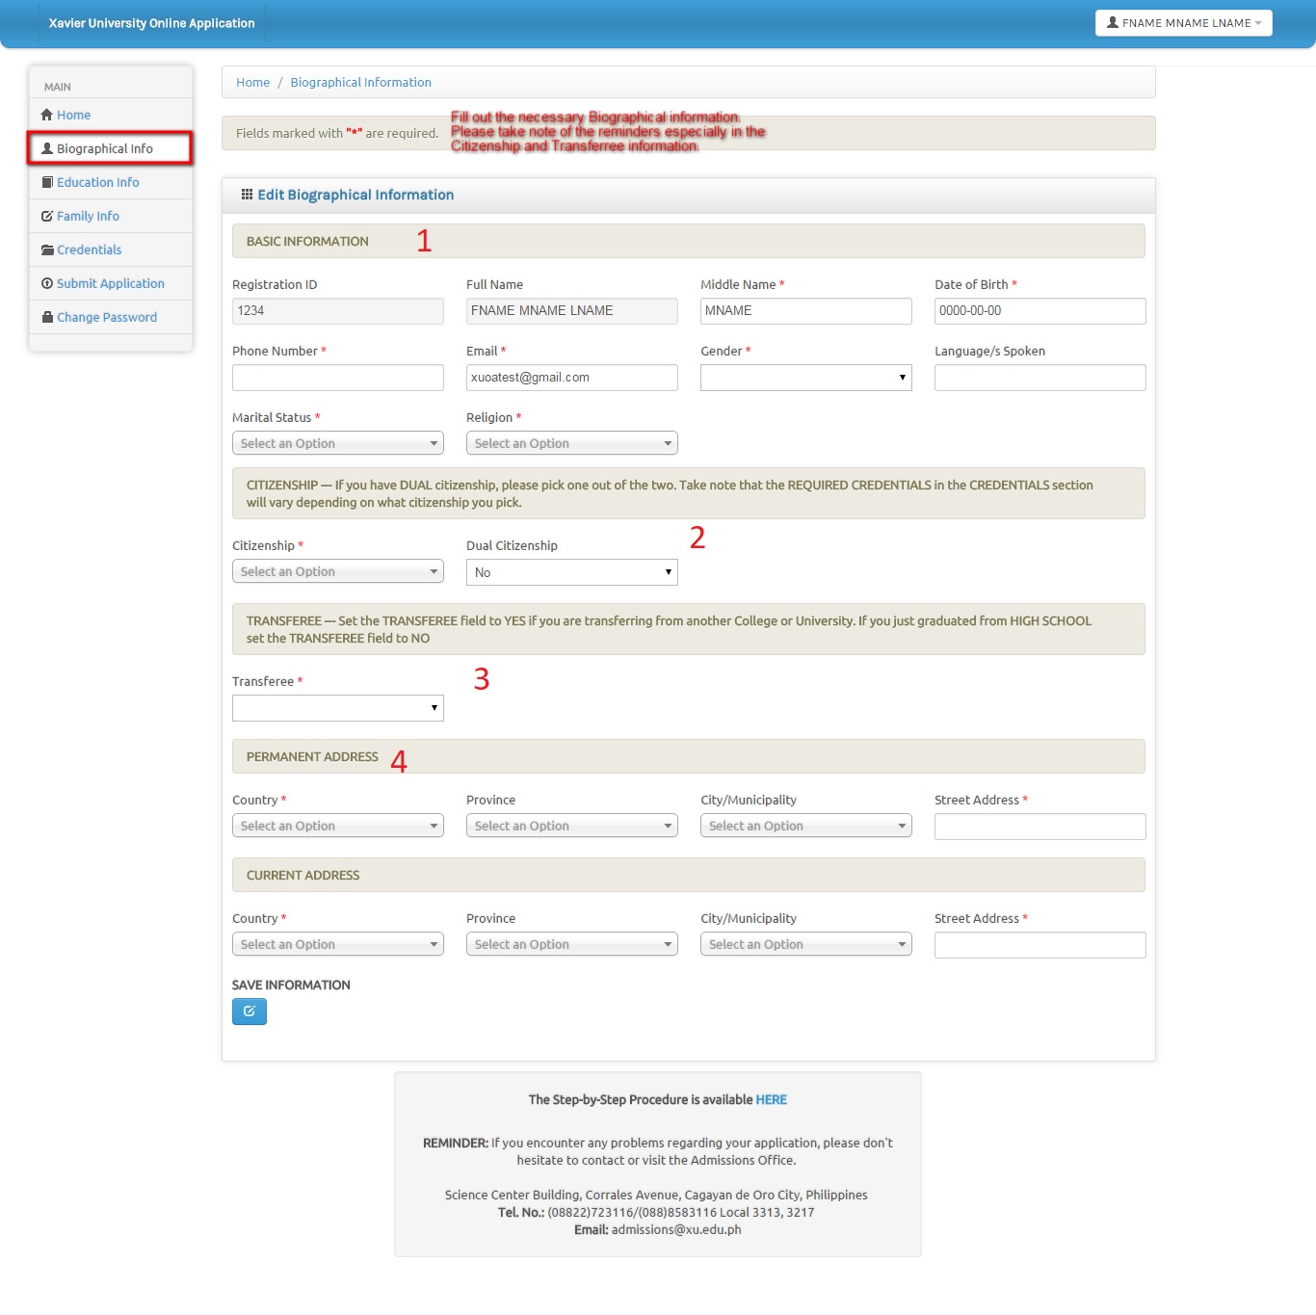Open the Citizenship select box

337,571
